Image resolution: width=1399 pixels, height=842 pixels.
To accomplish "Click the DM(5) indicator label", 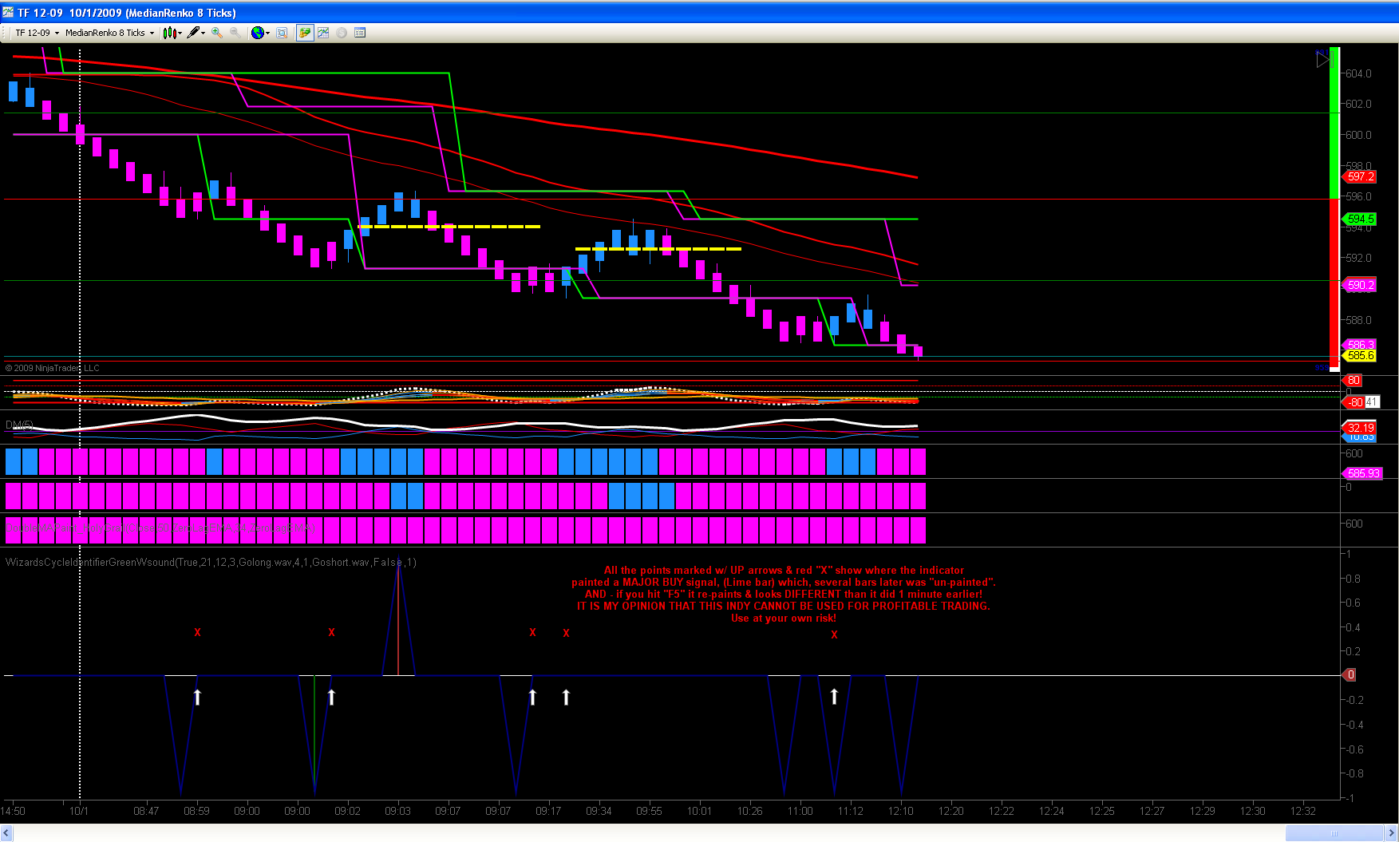I will [19, 425].
